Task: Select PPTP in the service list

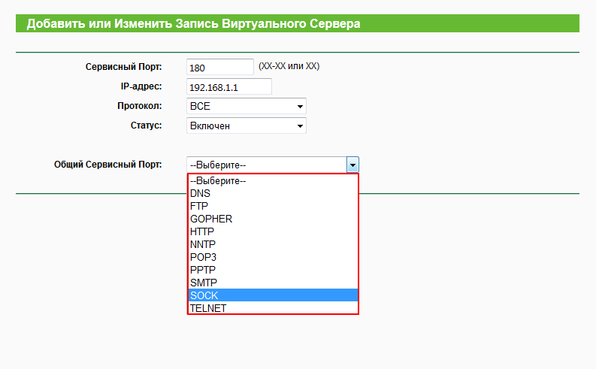Action: (273, 270)
